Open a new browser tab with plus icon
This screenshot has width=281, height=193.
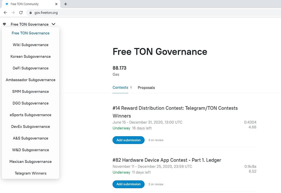(66, 4)
